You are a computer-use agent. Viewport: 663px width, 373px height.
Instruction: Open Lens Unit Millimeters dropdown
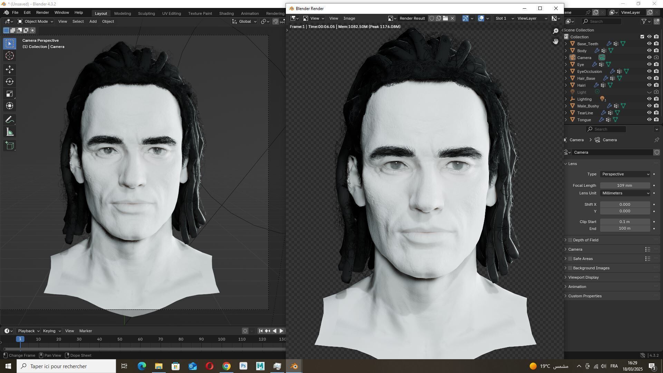[625, 193]
